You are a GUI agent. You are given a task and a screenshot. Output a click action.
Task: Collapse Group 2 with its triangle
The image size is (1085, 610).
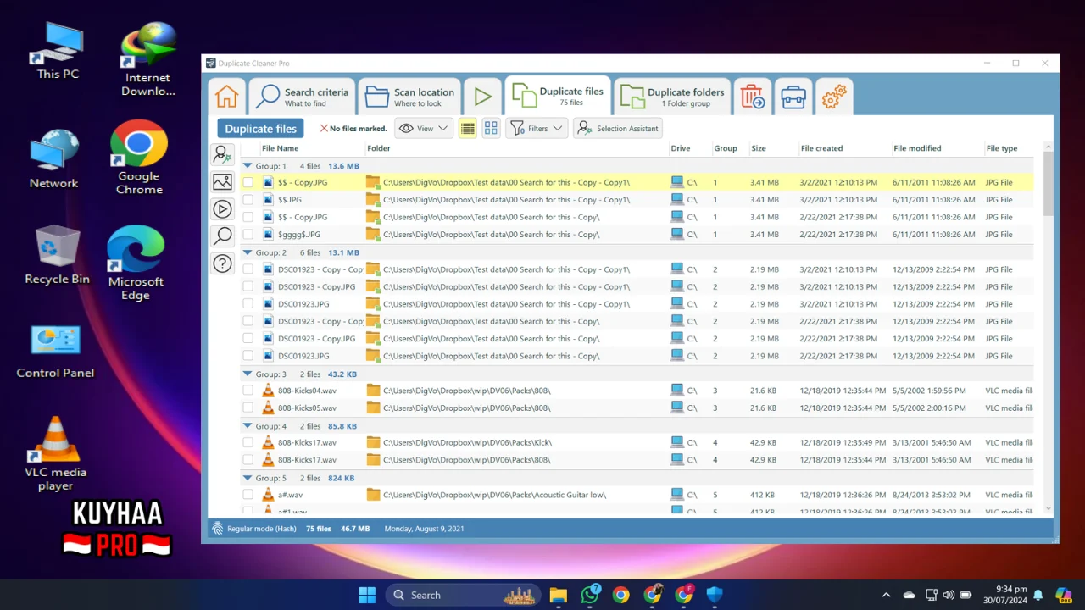tap(248, 252)
